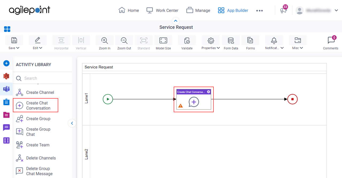Validate the process model
Viewport: 342px width, 178px height.
coord(187,40)
